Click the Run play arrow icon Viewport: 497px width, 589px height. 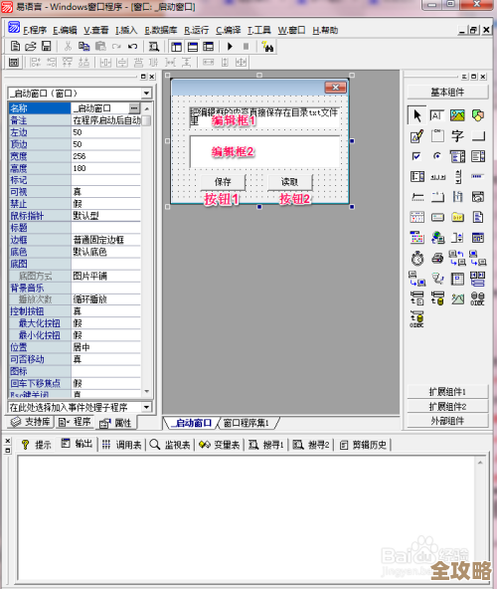point(230,46)
